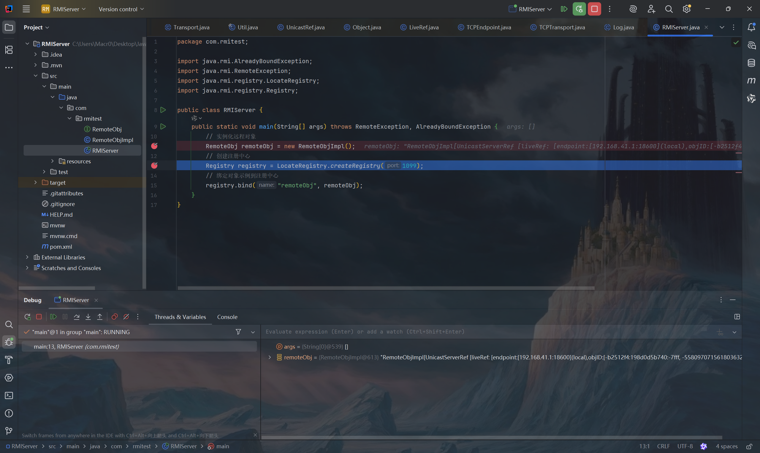Open Database tool window
Image resolution: width=760 pixels, height=453 pixels.
point(751,63)
